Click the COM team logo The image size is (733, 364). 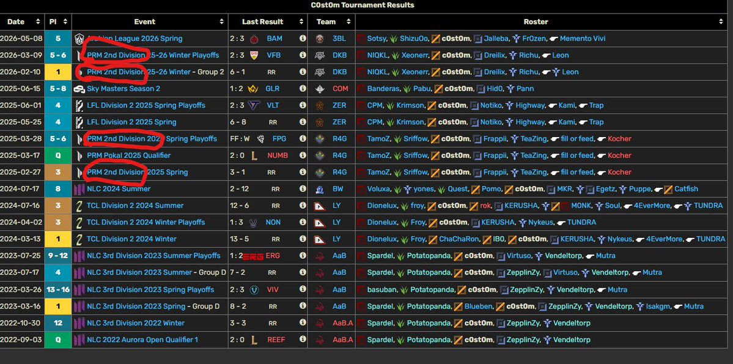[x=320, y=89]
